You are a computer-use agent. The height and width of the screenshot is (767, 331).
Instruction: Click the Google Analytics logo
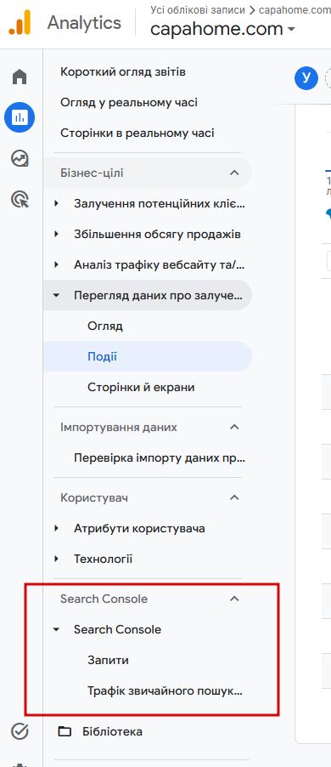[x=20, y=22]
